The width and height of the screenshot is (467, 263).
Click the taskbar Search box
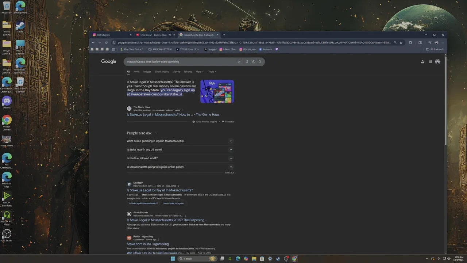197,259
